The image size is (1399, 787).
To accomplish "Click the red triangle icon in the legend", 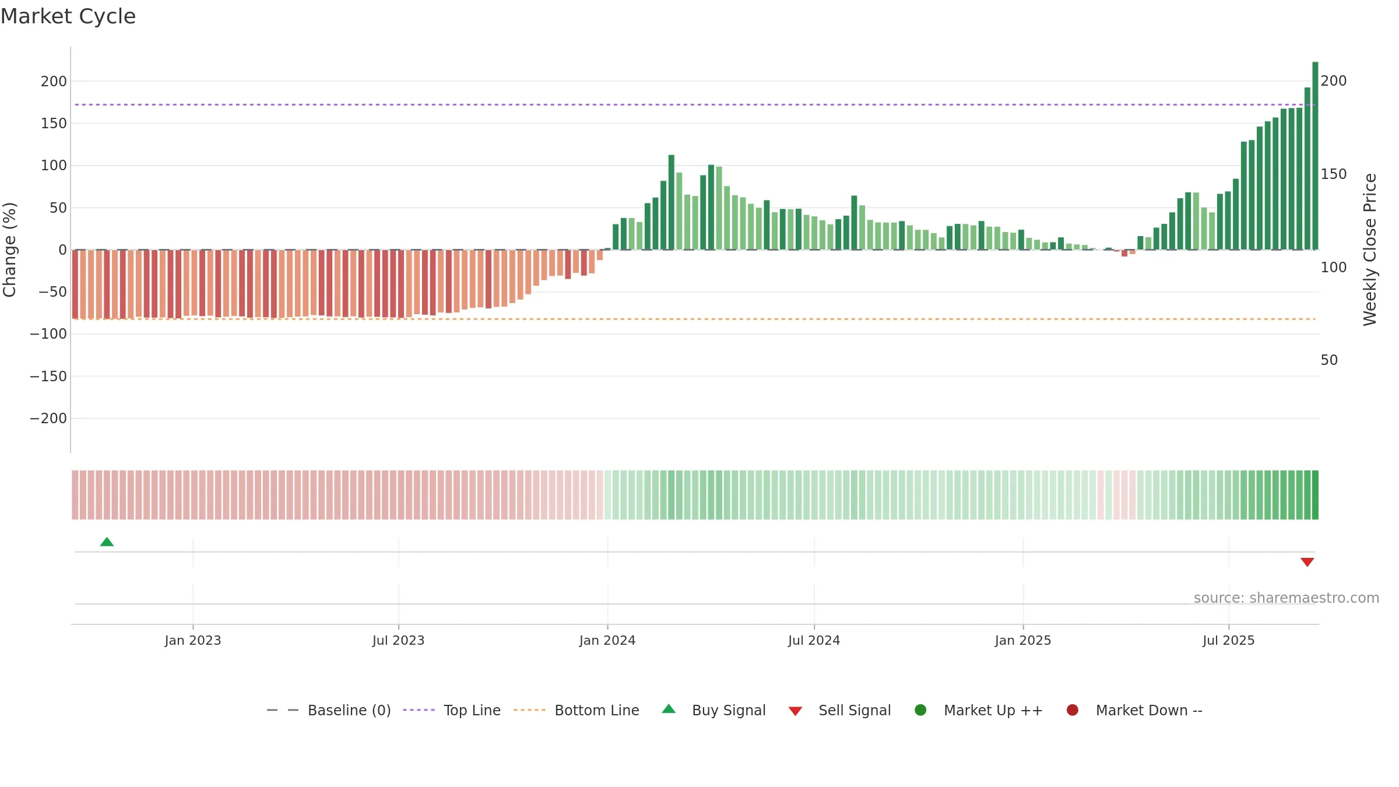I will (x=795, y=711).
